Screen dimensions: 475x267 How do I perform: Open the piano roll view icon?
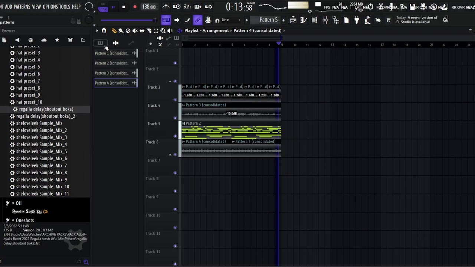(304, 20)
